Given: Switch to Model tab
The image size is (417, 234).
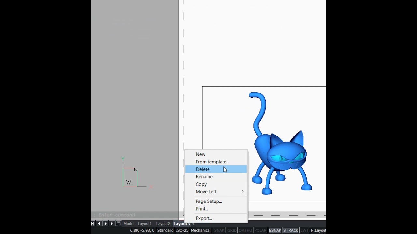Looking at the screenshot, I should coord(129,224).
